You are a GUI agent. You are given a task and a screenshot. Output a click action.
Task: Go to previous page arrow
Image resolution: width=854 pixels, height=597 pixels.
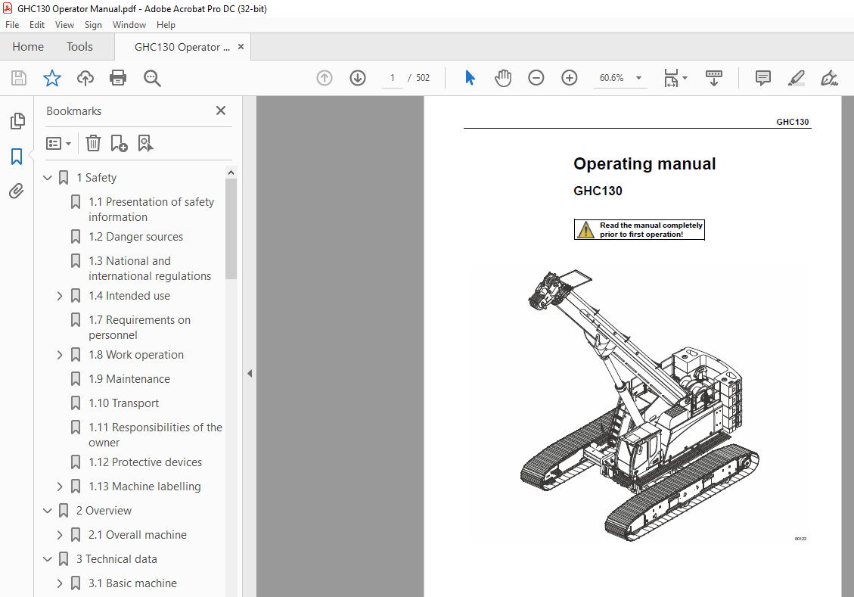click(x=324, y=78)
